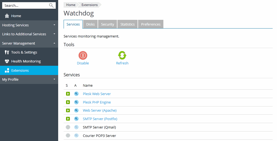Click the search magnifier icon in sidebar

coord(51,5)
